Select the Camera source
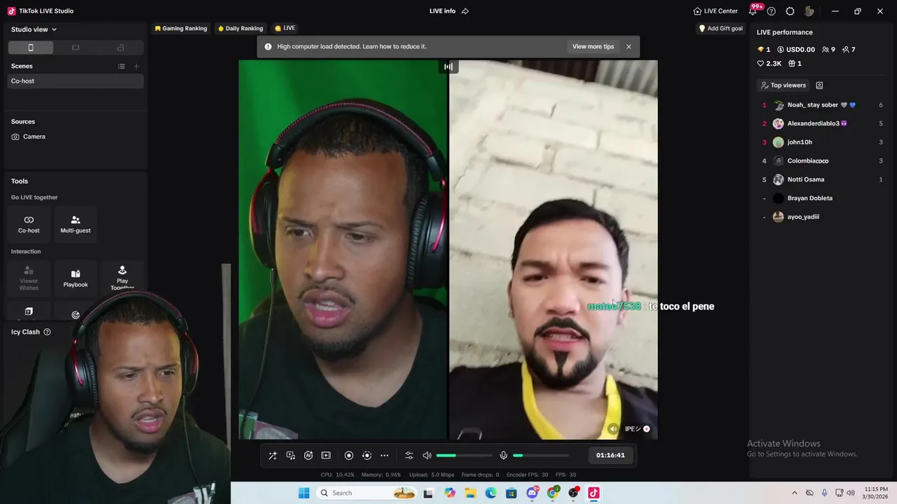 pos(76,136)
